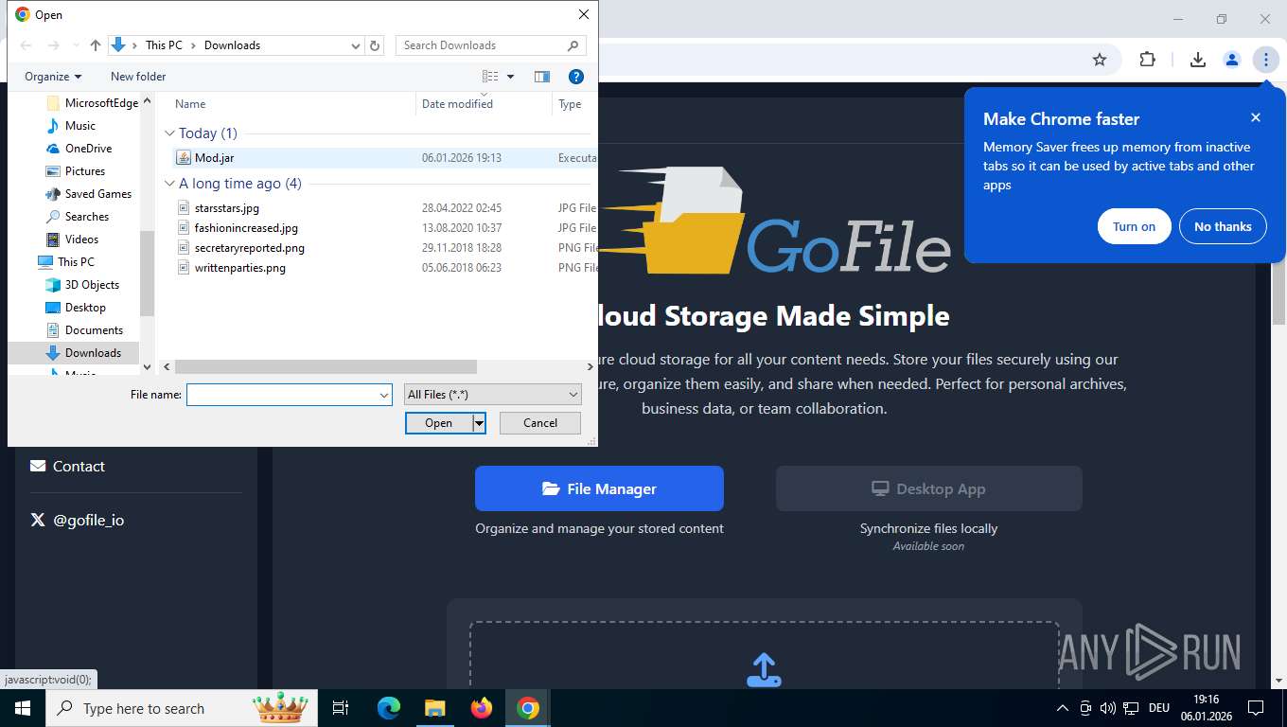Select Pictures folder in navigation pane
Screen dimensions: 1287x727
pos(85,171)
